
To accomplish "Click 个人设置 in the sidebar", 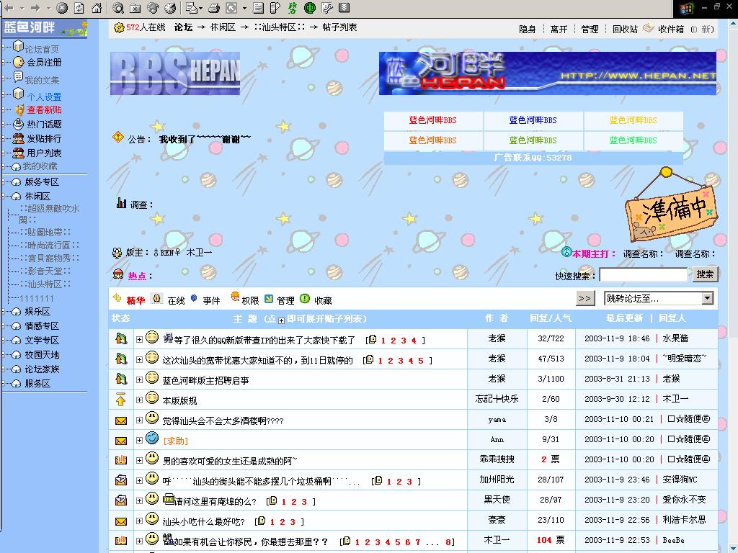I will (x=44, y=97).
